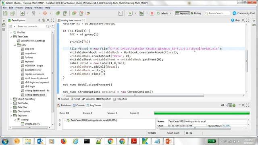Expand the Profiles tree node
Screen dimensions: 258x145
pos(11,33)
